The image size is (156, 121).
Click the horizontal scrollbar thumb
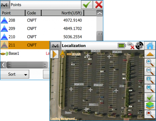point(27,65)
